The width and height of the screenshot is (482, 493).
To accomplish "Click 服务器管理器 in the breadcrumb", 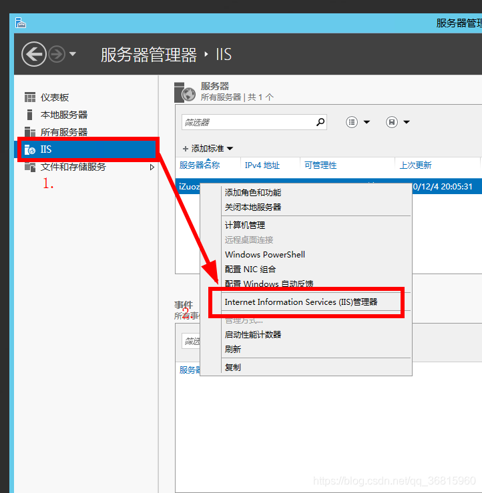I will pyautogui.click(x=148, y=55).
